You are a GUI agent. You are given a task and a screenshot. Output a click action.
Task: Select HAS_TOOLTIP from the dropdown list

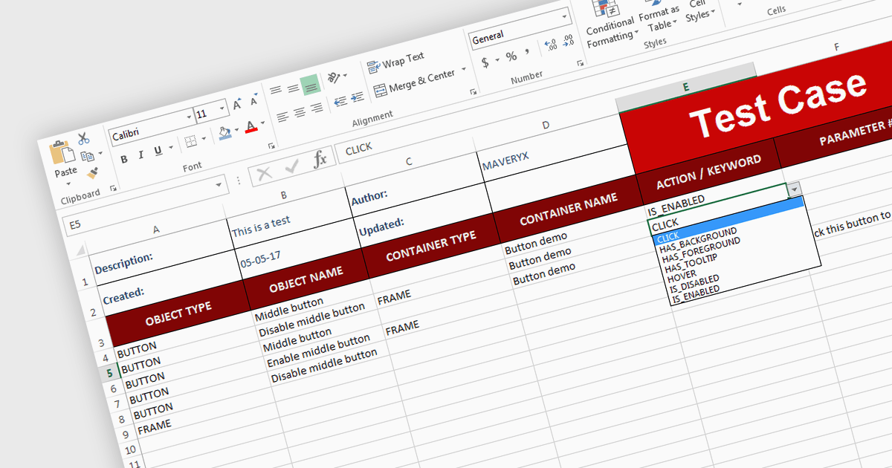pyautogui.click(x=692, y=263)
